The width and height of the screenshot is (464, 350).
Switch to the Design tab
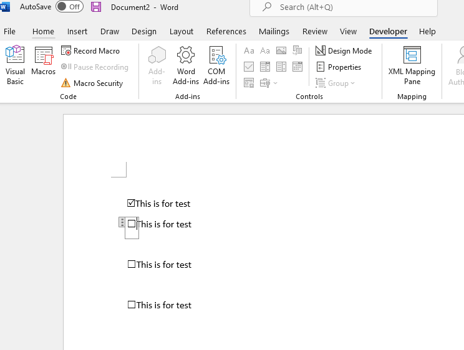click(x=144, y=31)
